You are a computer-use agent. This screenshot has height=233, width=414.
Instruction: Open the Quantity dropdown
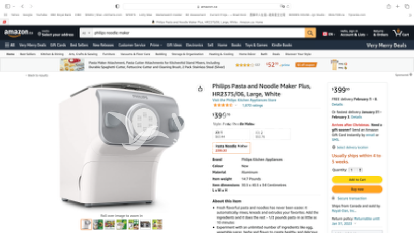pyautogui.click(x=356, y=170)
